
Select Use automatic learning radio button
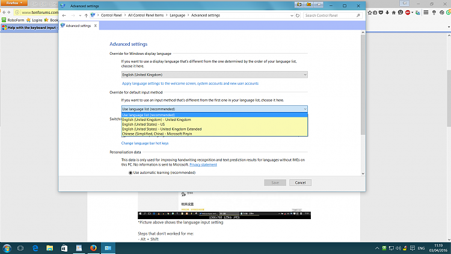(x=130, y=173)
